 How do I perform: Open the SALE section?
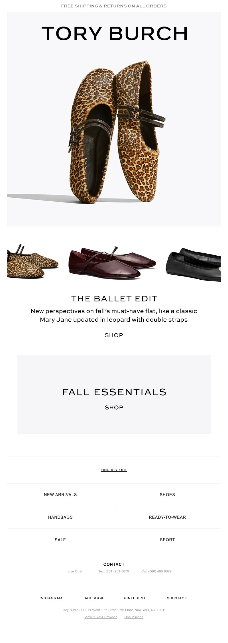pyautogui.click(x=60, y=540)
